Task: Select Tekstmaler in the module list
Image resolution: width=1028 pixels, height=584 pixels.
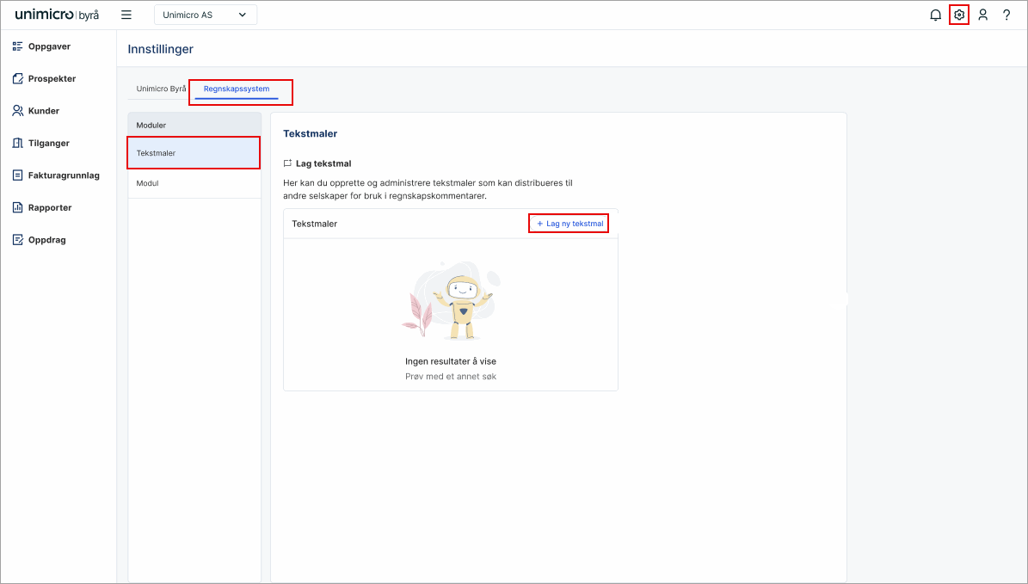Action: coord(194,153)
